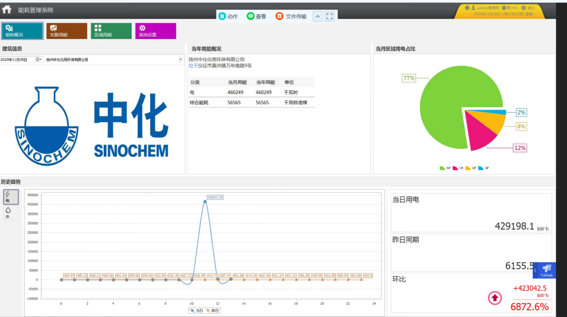This screenshot has height=317, width=567.
Task: Toggle the 当日 series legend item
Action: pyautogui.click(x=196, y=310)
